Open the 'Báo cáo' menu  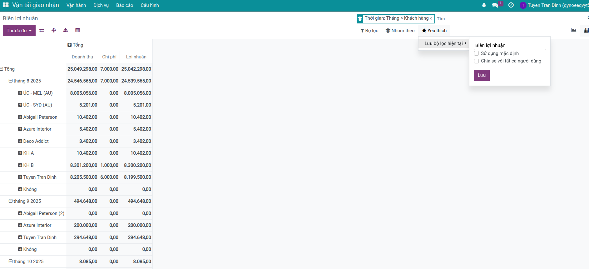coord(125,5)
